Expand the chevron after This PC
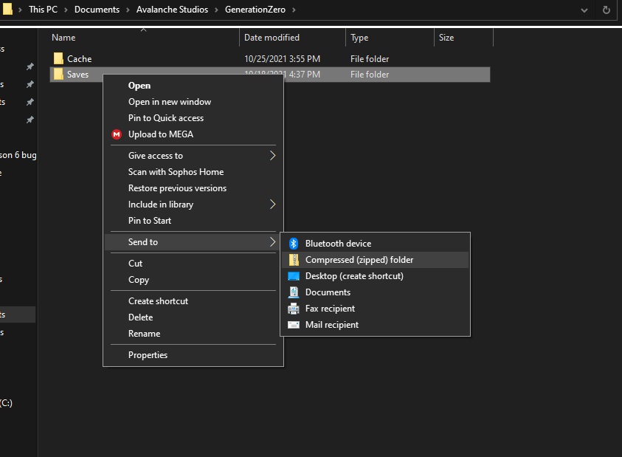 [66, 10]
